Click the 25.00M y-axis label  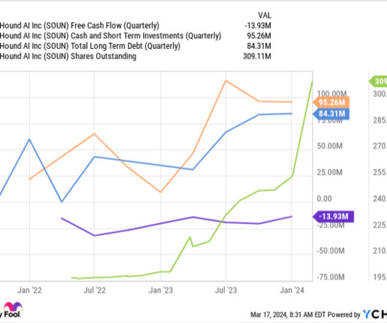pyautogui.click(x=330, y=172)
